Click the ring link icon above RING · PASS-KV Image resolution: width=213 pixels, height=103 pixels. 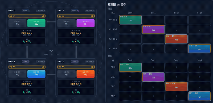(x=51, y=51)
